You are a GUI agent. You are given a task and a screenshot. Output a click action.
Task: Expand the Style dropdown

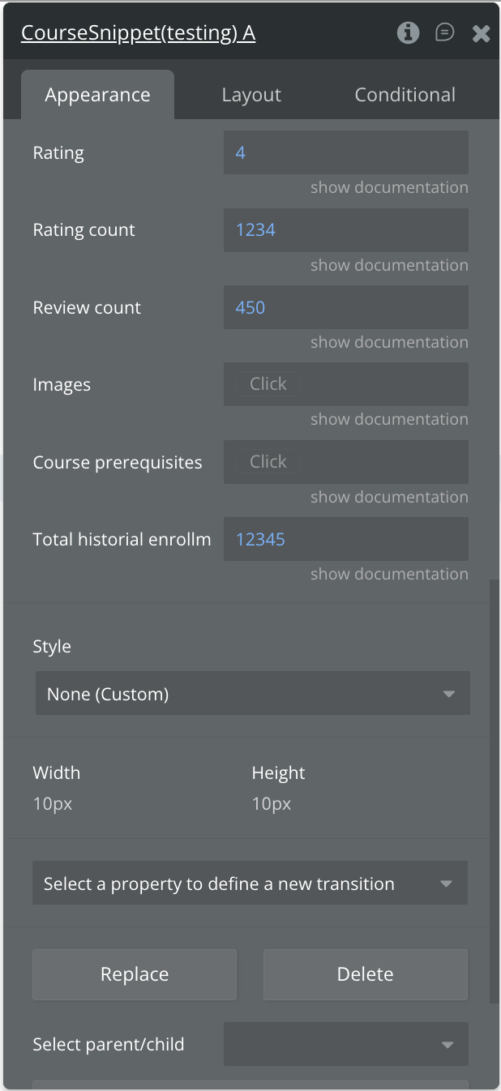coord(252,694)
